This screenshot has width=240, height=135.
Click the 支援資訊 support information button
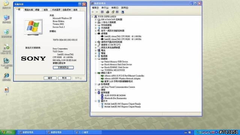[63, 67]
